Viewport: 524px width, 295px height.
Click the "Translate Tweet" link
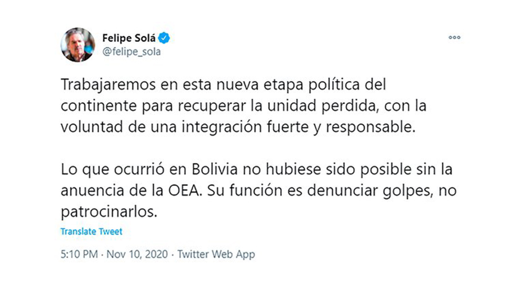(x=91, y=231)
